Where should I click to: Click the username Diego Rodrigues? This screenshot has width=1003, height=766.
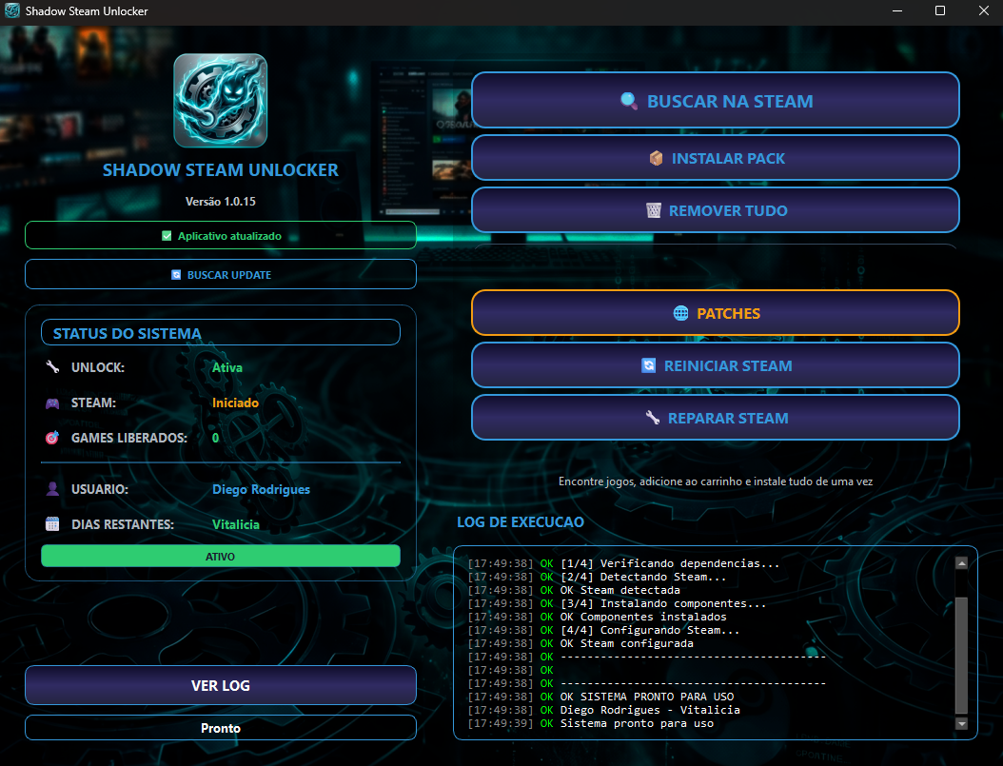(x=261, y=489)
